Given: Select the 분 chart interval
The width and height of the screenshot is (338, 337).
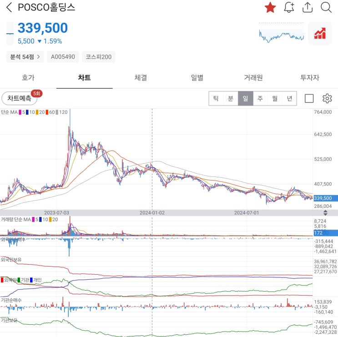Looking at the screenshot, I should tap(231, 99).
